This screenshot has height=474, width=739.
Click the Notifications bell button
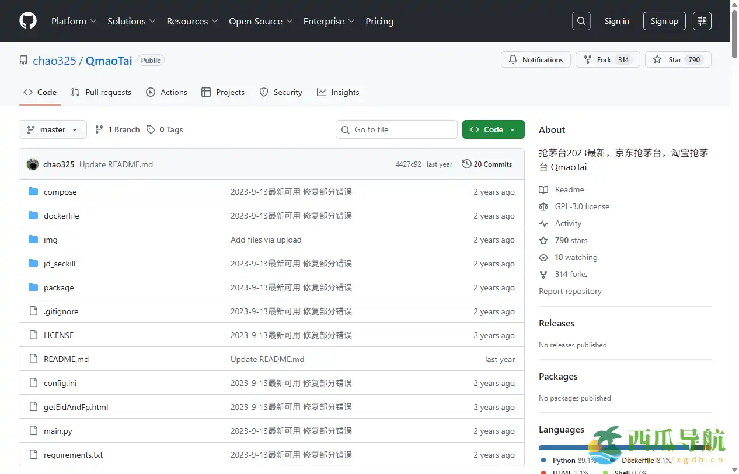535,59
